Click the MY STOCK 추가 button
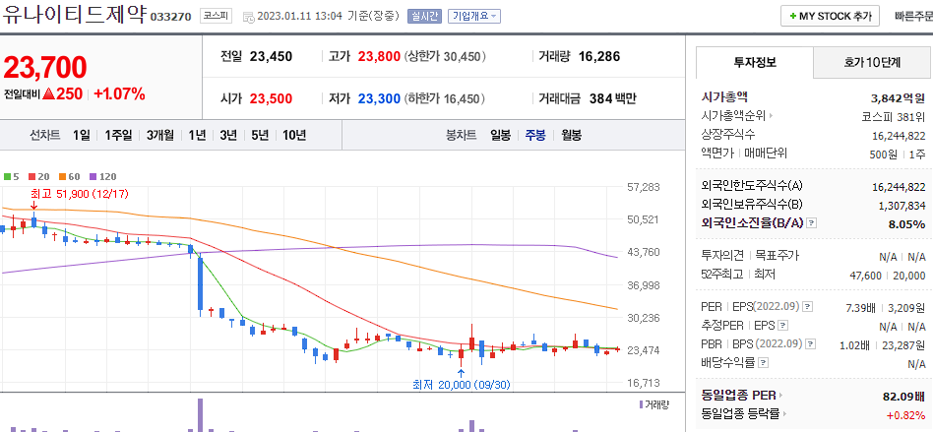The width and height of the screenshot is (933, 432). [x=830, y=16]
